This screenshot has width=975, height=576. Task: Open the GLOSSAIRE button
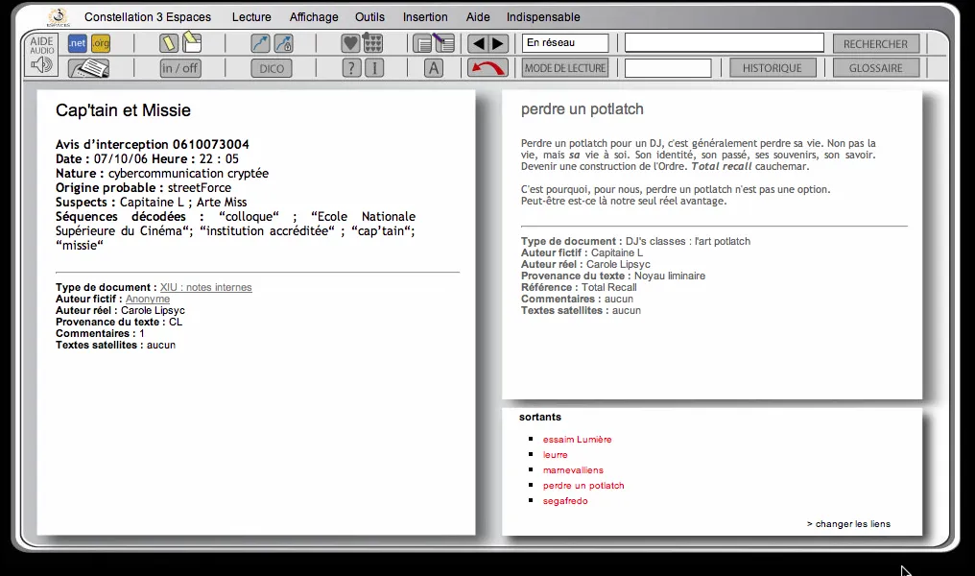(875, 68)
